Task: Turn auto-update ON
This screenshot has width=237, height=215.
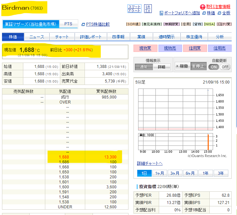Action: click(214, 67)
